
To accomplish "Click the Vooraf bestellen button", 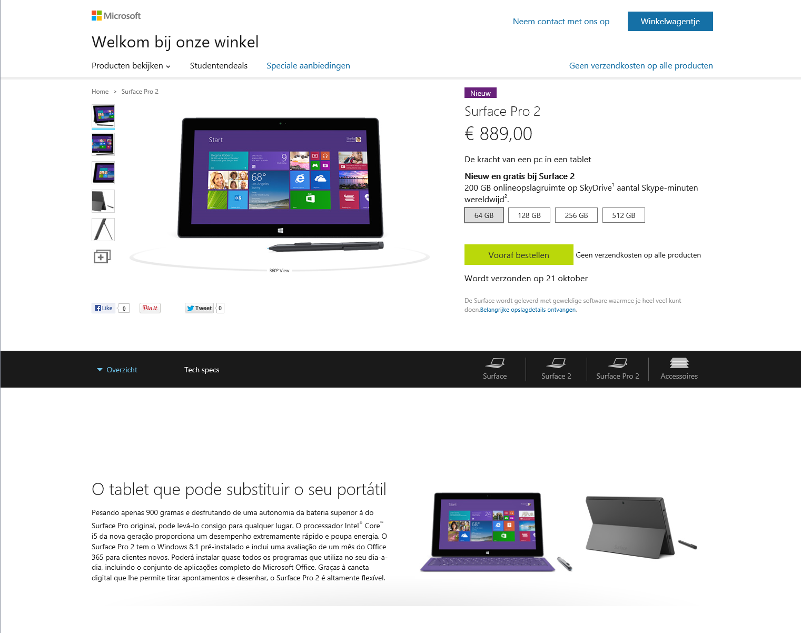I will point(519,255).
